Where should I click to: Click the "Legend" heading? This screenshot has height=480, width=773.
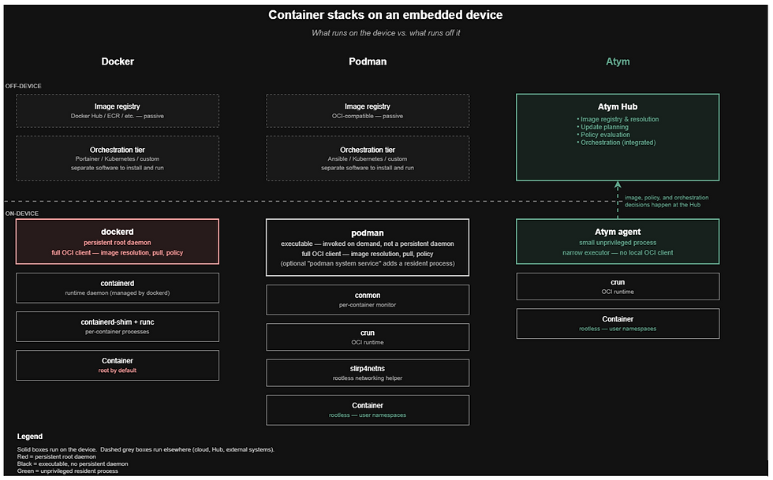pyautogui.click(x=30, y=437)
